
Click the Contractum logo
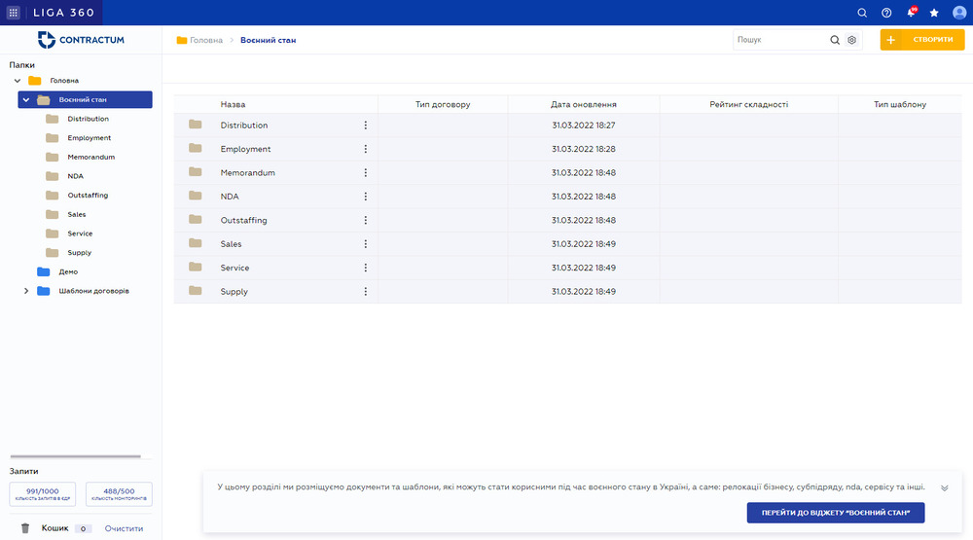[x=81, y=40]
